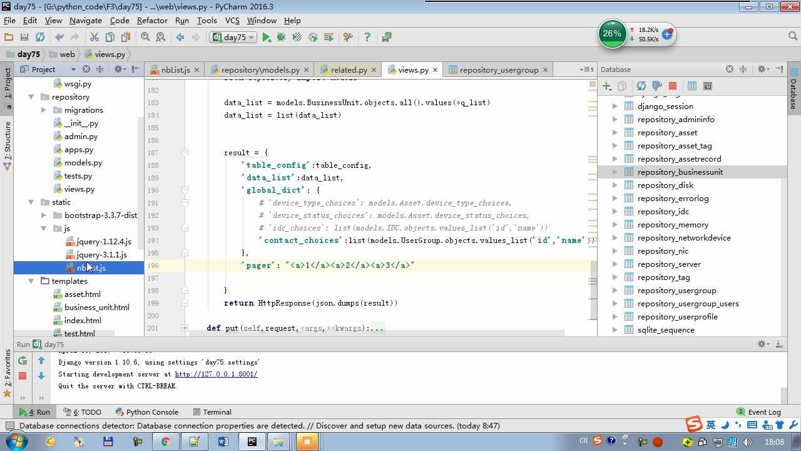Click the Synchronize toolbar icon
This screenshot has height=451, width=801.
40,38
